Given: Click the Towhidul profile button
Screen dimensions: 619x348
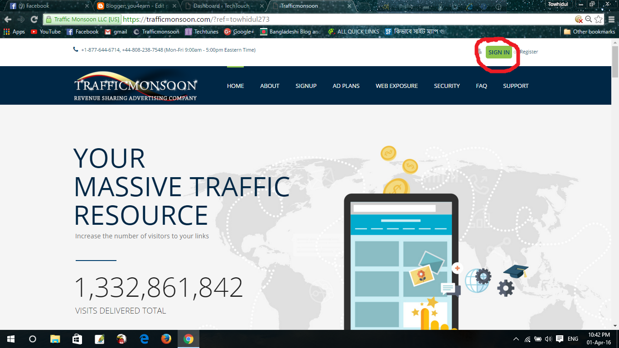Looking at the screenshot, I should tap(558, 4).
